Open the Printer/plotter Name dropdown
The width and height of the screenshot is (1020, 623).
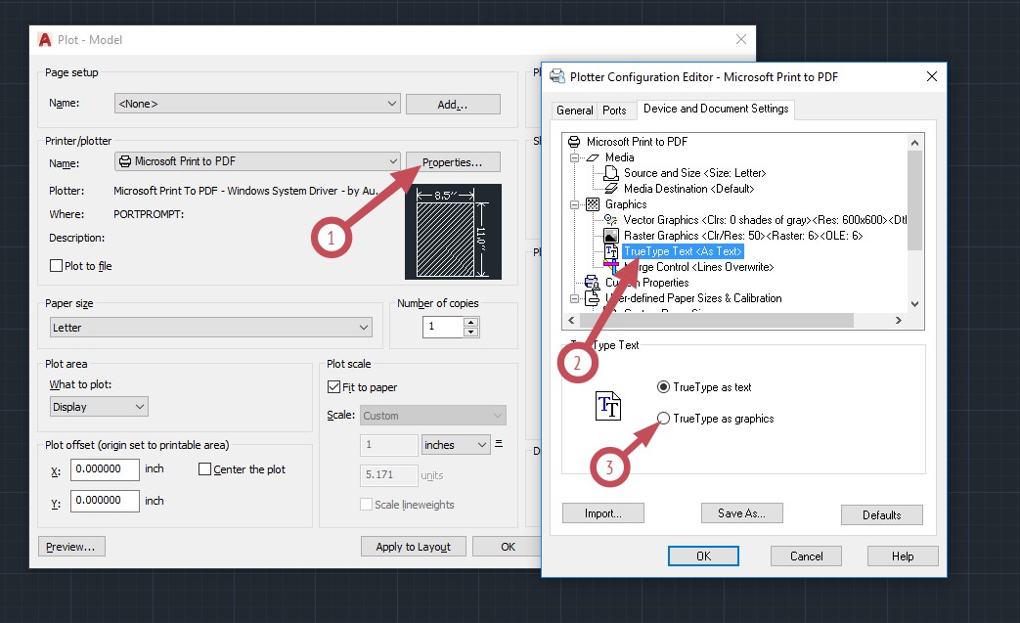257,161
